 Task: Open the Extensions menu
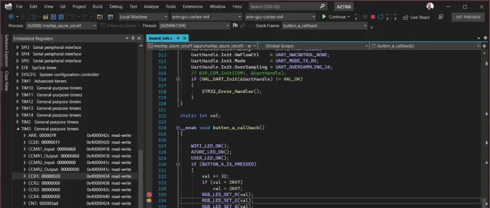192,6
